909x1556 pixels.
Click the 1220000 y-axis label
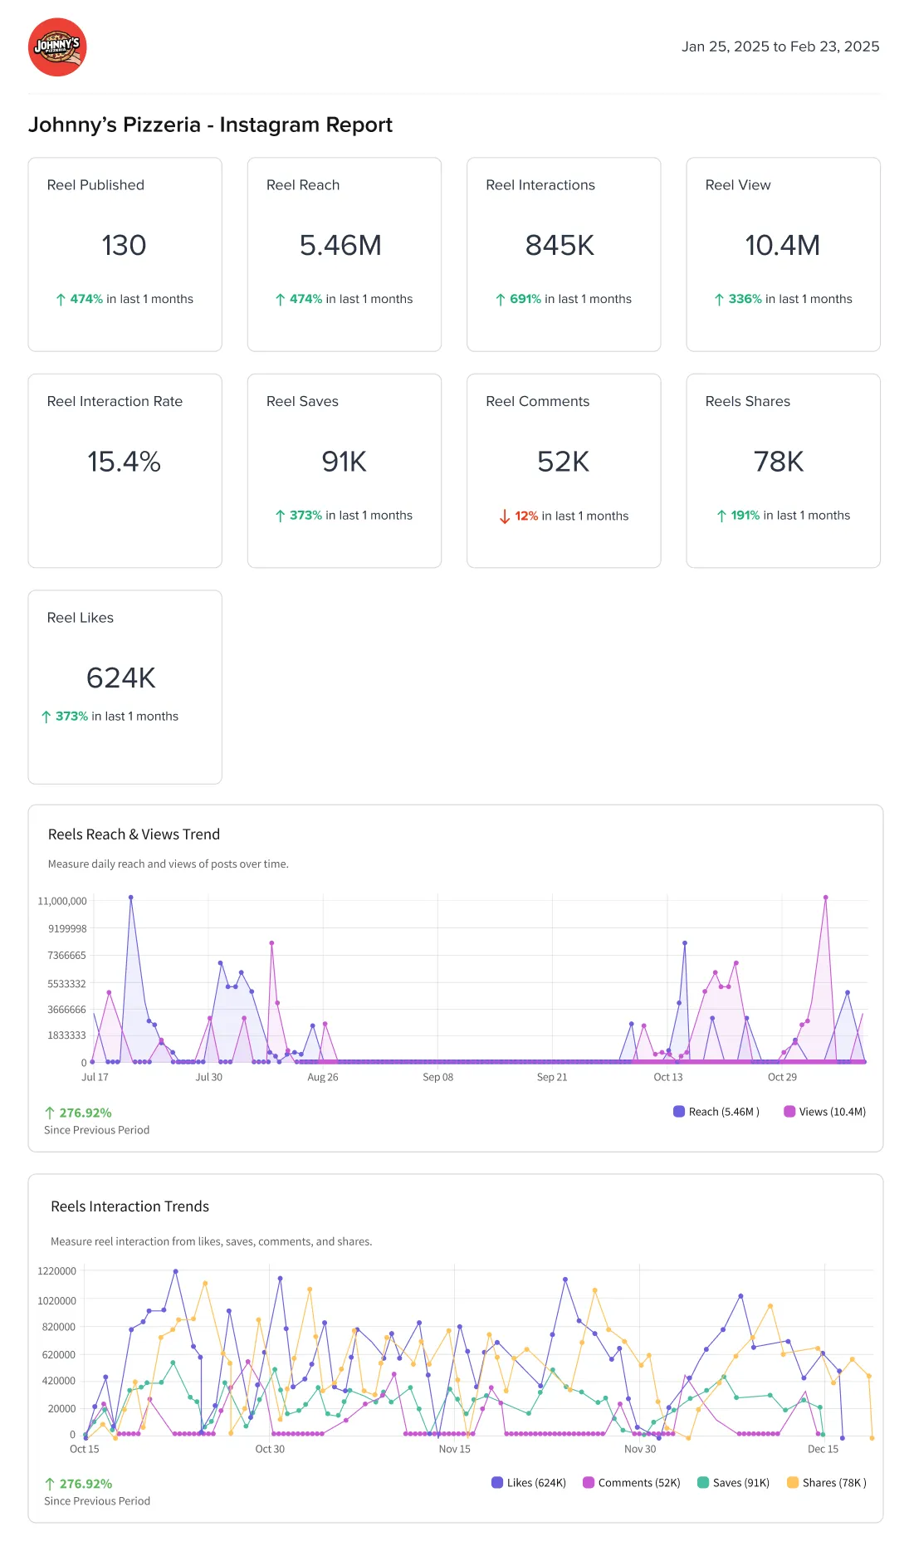56,1271
